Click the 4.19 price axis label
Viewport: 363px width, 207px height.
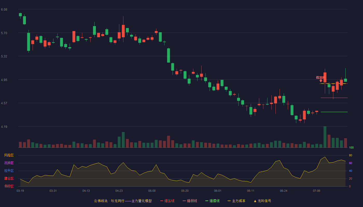(x=4, y=127)
